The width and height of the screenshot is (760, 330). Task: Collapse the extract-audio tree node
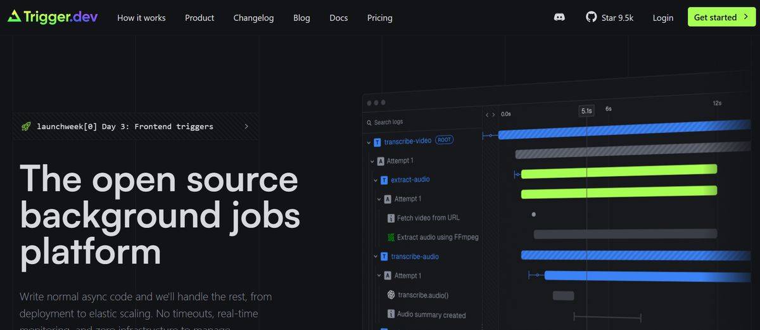click(376, 180)
